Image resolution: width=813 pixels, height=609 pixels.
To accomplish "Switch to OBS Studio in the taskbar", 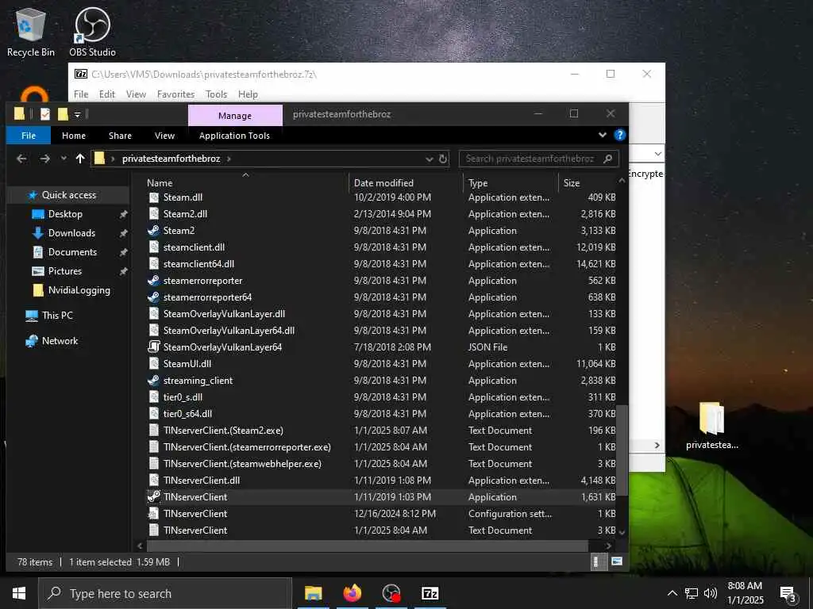I will tap(391, 593).
